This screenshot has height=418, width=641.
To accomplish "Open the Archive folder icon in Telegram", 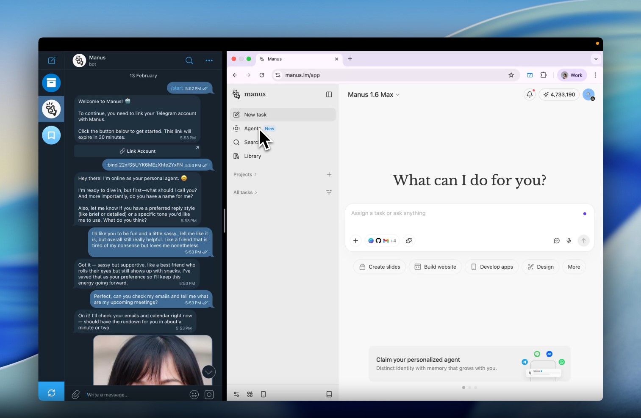I will click(51, 83).
